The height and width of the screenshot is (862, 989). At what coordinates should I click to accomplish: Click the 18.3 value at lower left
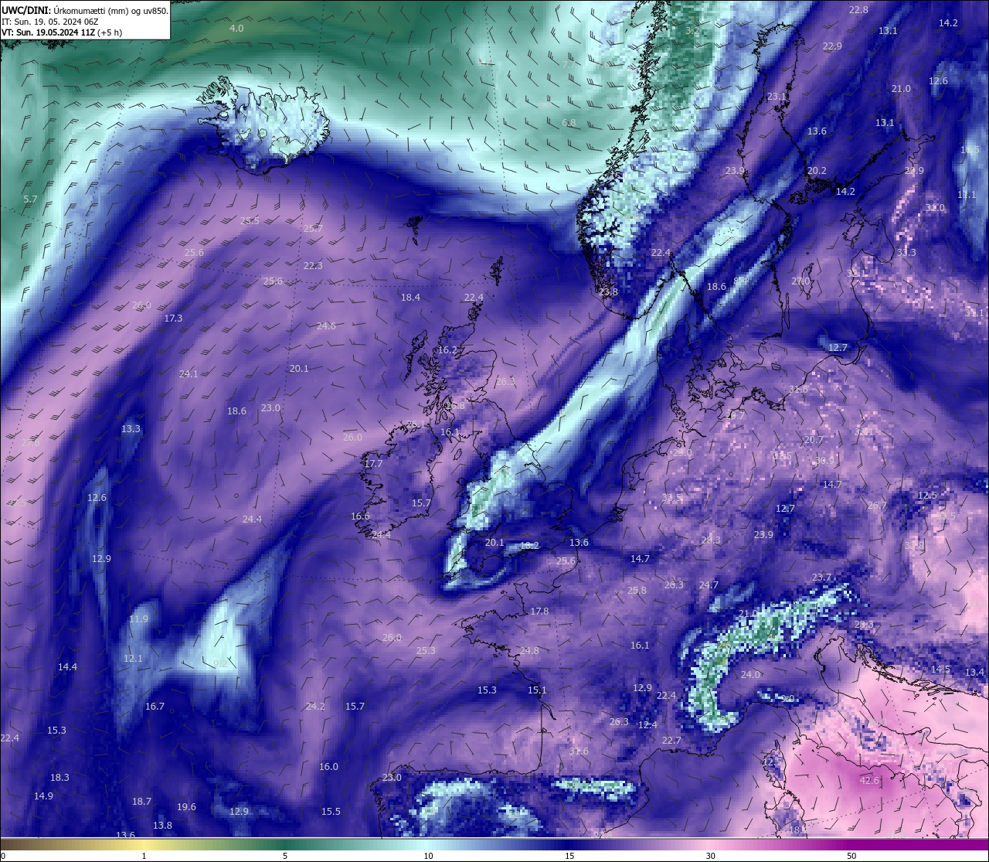point(59,777)
